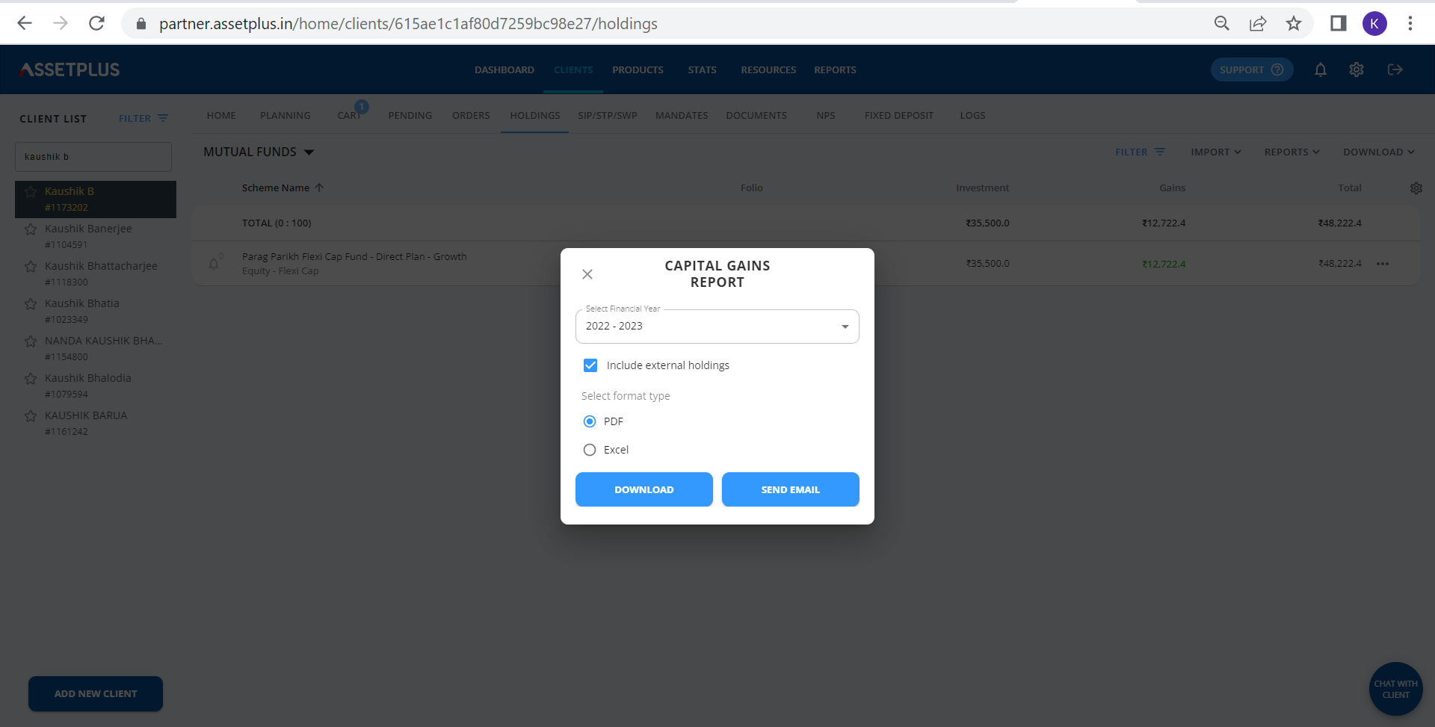This screenshot has height=727, width=1435.
Task: Open settings gear in top navigation
Action: [1357, 69]
